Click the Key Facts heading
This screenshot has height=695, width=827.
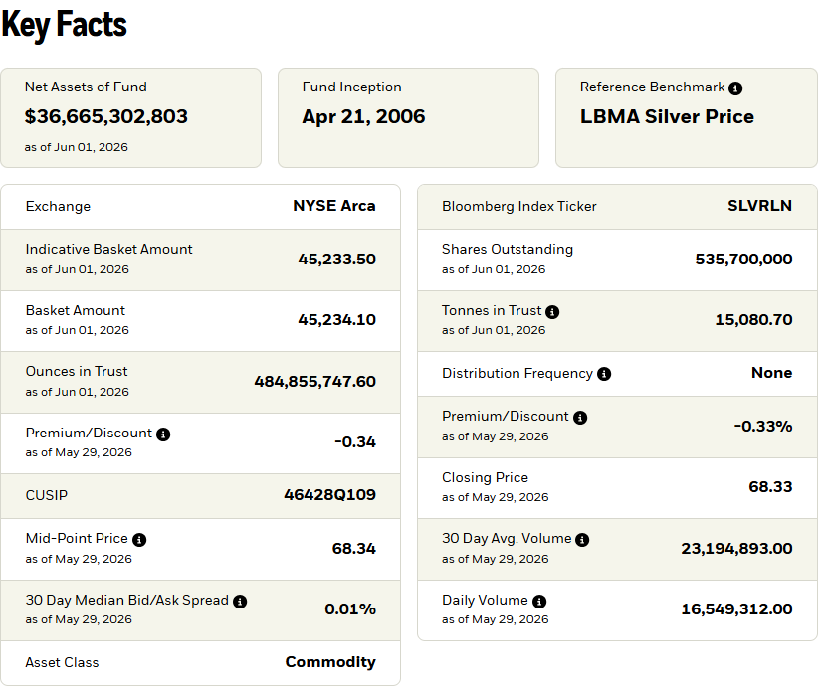point(64,25)
